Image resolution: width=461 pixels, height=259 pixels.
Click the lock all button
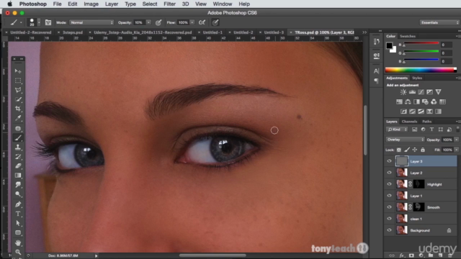tap(423, 150)
